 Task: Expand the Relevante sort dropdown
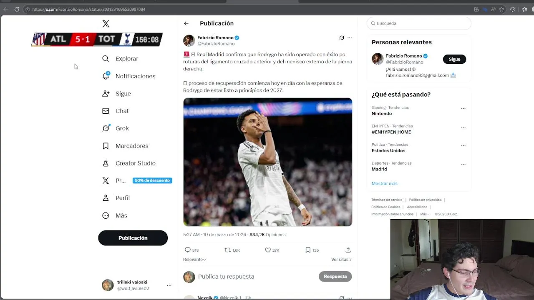(195, 260)
